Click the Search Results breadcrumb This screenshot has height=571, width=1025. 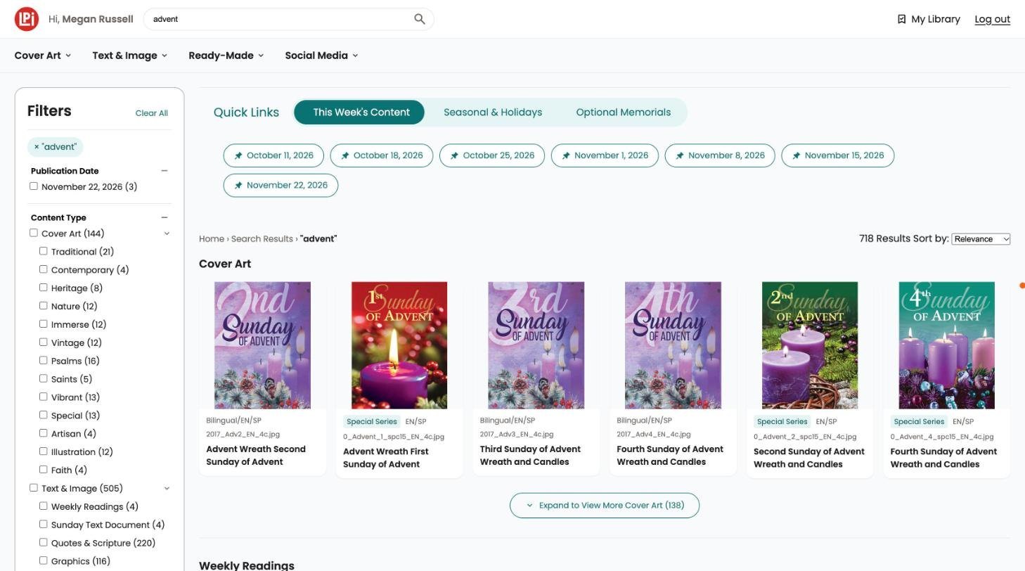coord(262,239)
